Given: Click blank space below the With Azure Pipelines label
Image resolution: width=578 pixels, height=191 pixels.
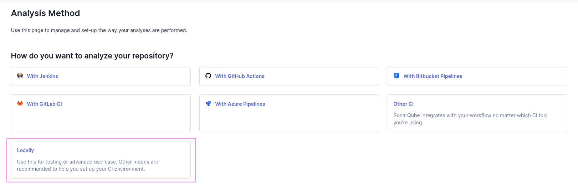Looking at the screenshot, I should (x=289, y=120).
